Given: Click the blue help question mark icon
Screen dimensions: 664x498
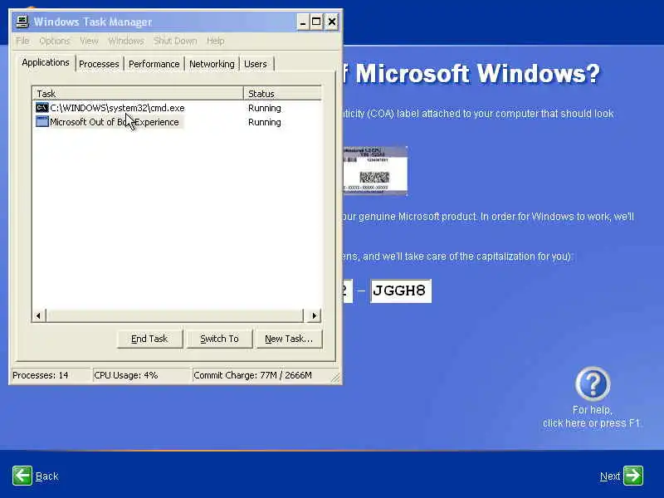Looking at the screenshot, I should point(593,384).
